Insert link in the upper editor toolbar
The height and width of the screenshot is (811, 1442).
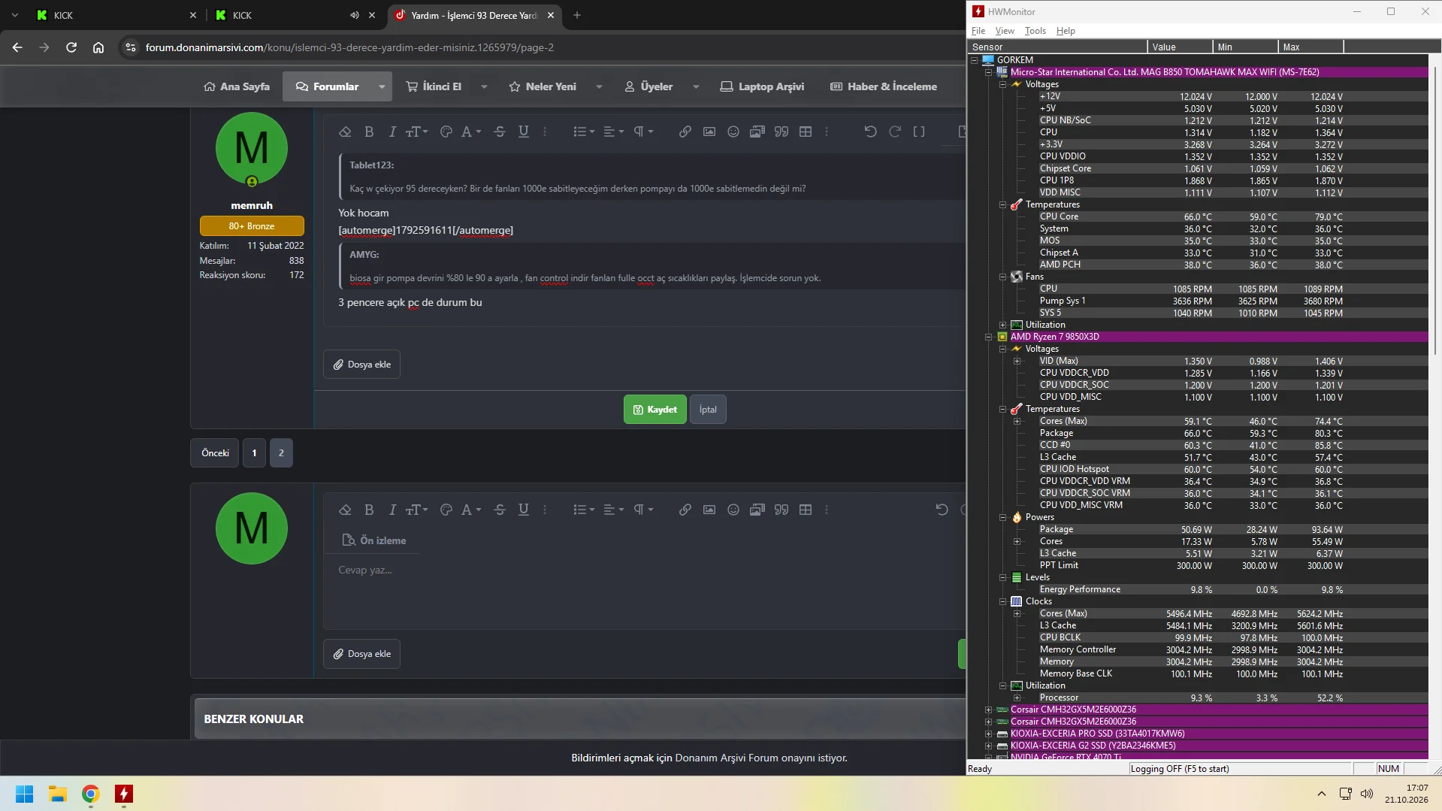pos(685,132)
